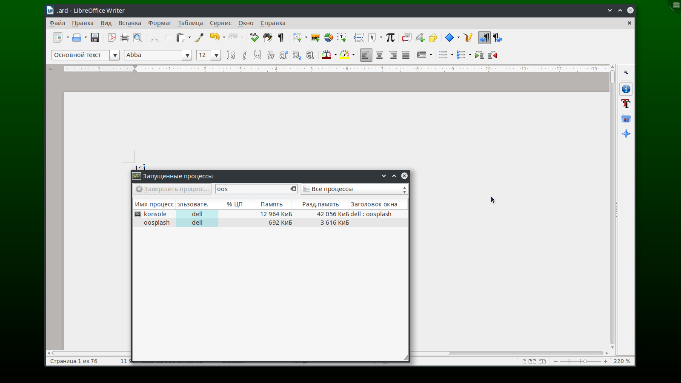
Task: Run the ABC spelling check
Action: (254, 38)
